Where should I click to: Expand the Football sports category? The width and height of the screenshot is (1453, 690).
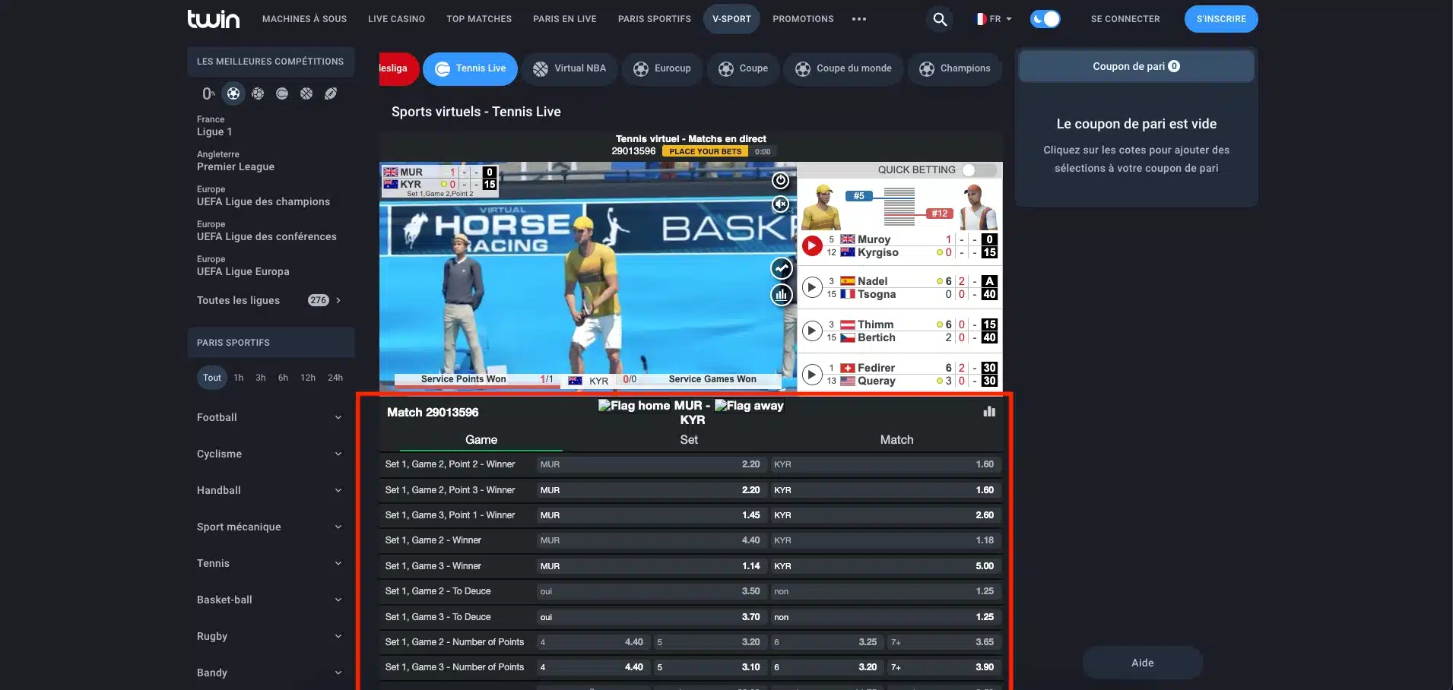click(x=270, y=417)
